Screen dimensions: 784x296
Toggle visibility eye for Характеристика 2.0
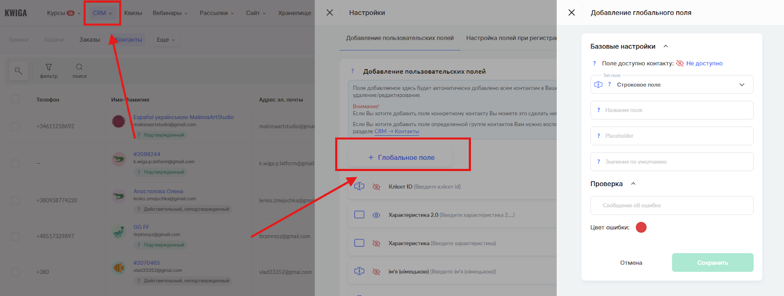pyautogui.click(x=376, y=215)
